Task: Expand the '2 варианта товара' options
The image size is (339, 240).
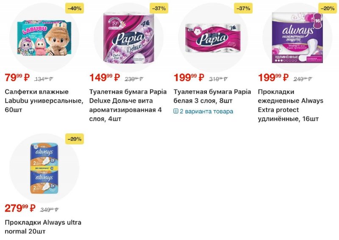Action: (x=206, y=111)
